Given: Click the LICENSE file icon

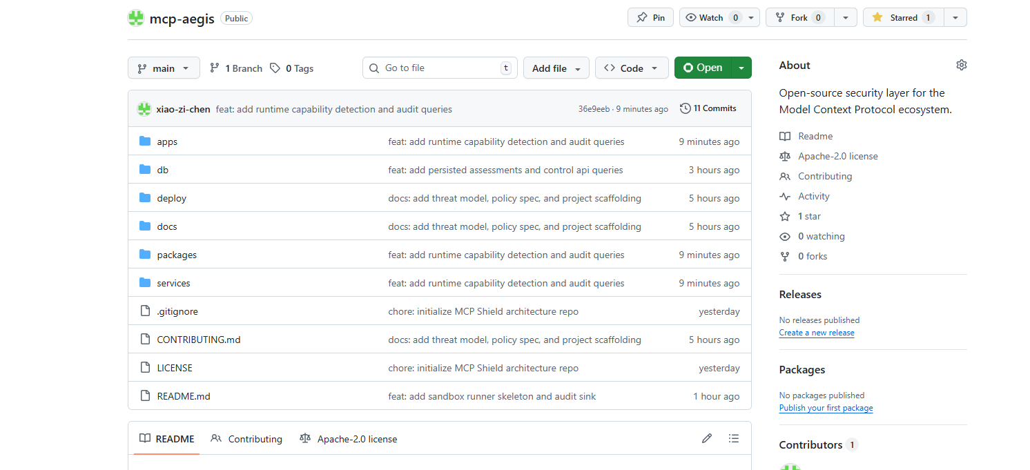Looking at the screenshot, I should pos(145,368).
